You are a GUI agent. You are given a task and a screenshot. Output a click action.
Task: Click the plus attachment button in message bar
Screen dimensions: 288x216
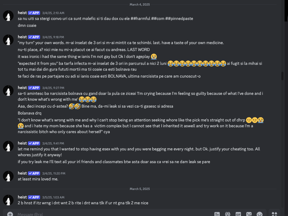click(x=10, y=214)
